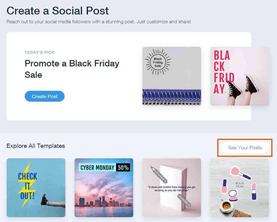The width and height of the screenshot is (277, 222).
Task: Click the blue shopping carts image
Action: click(x=172, y=97)
